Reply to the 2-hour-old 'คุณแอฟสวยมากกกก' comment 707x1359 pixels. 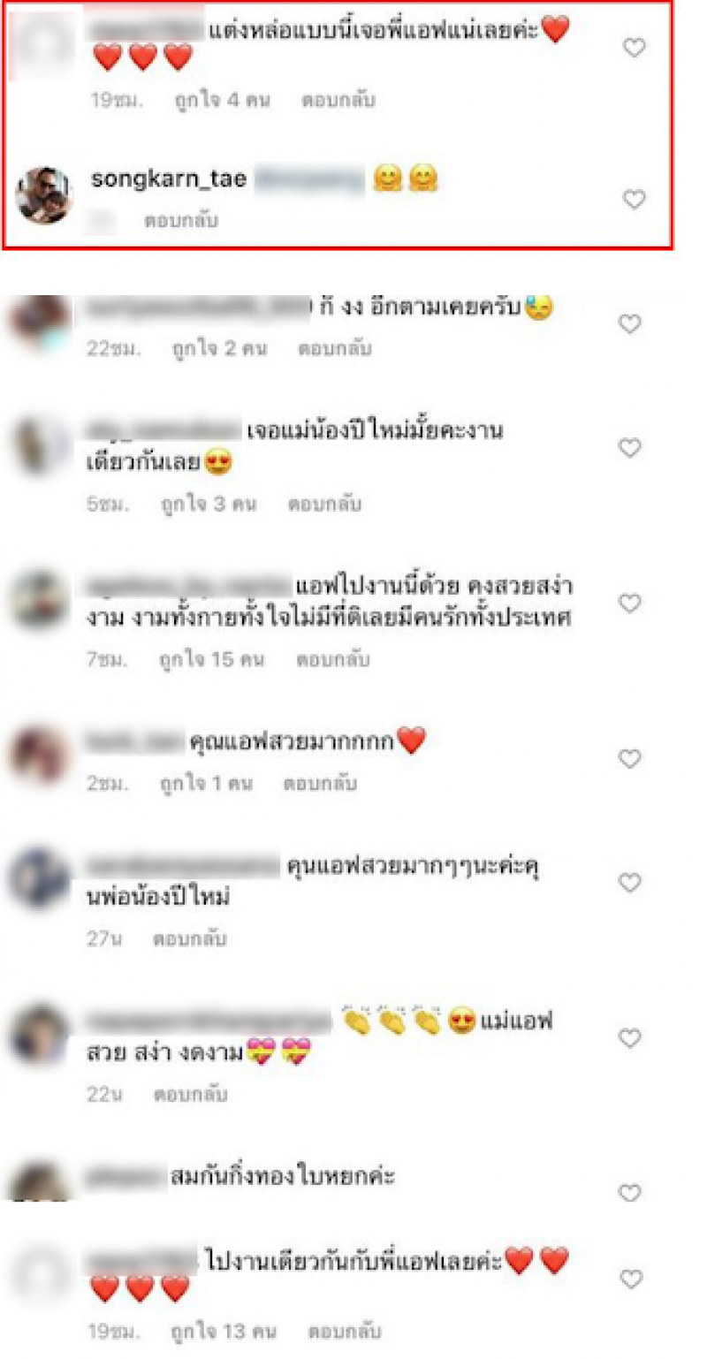click(x=320, y=784)
